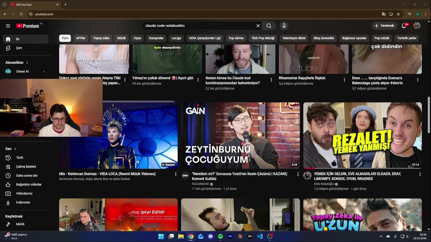Select the Tüm filter chip
This screenshot has width=431, height=242.
point(65,38)
